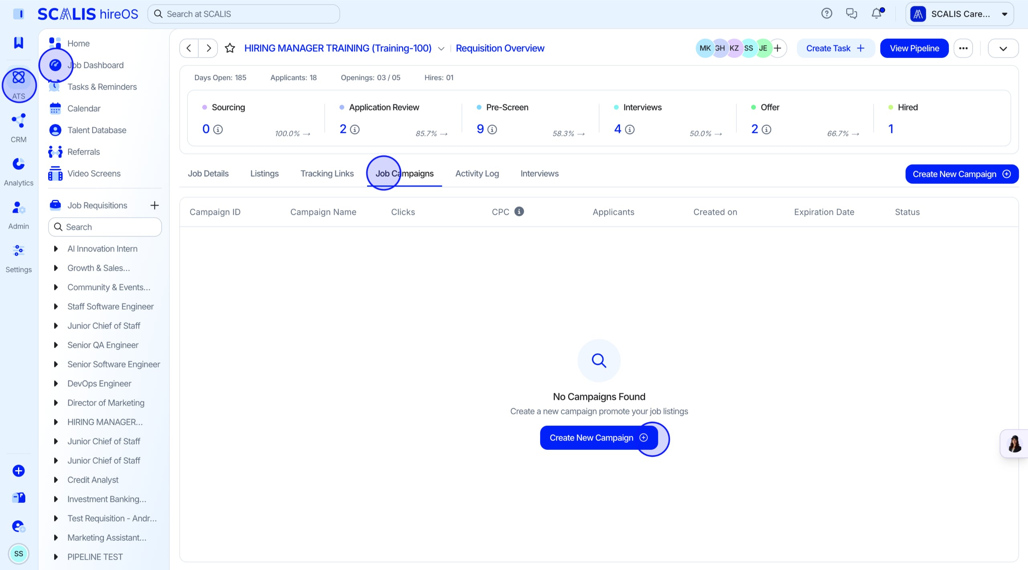Expand the AI Innovation Intern requisition

[x=56, y=249]
